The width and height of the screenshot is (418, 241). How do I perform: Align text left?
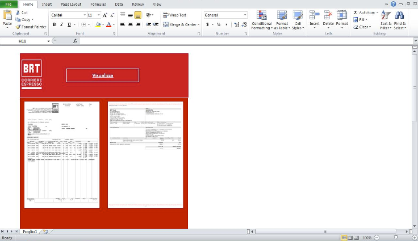pyautogui.click(x=123, y=24)
